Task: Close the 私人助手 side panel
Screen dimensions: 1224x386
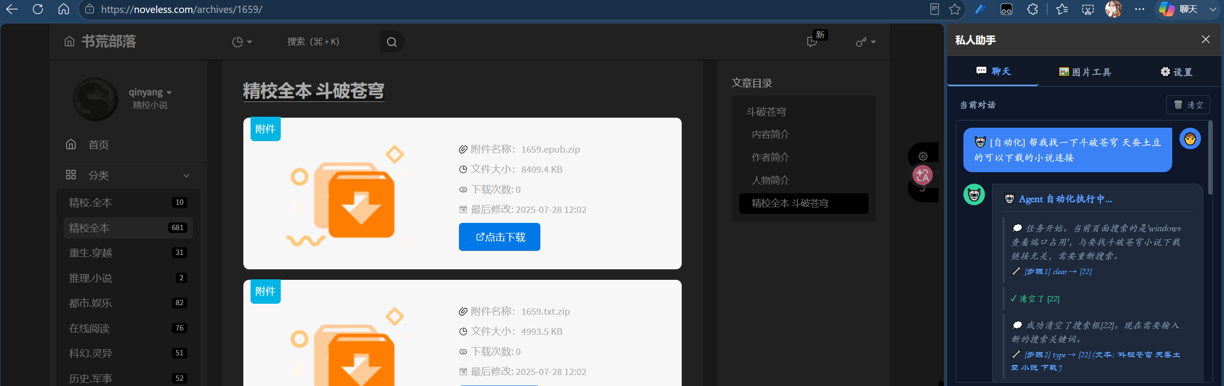Action: (x=1205, y=40)
